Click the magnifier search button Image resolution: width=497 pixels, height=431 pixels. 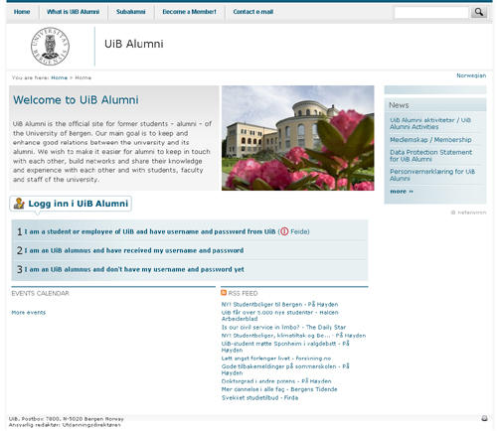(479, 12)
